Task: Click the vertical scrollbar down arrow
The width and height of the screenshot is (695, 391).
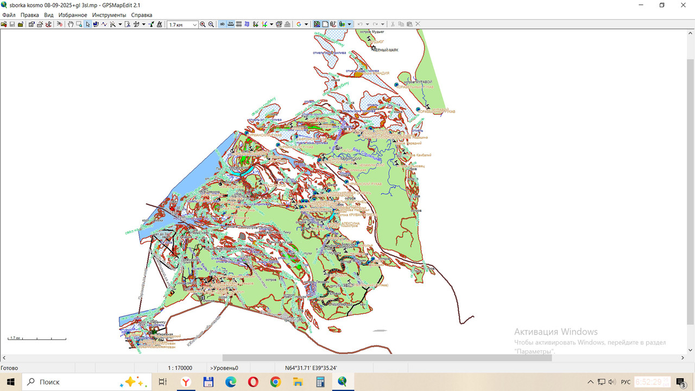Action: click(x=691, y=350)
